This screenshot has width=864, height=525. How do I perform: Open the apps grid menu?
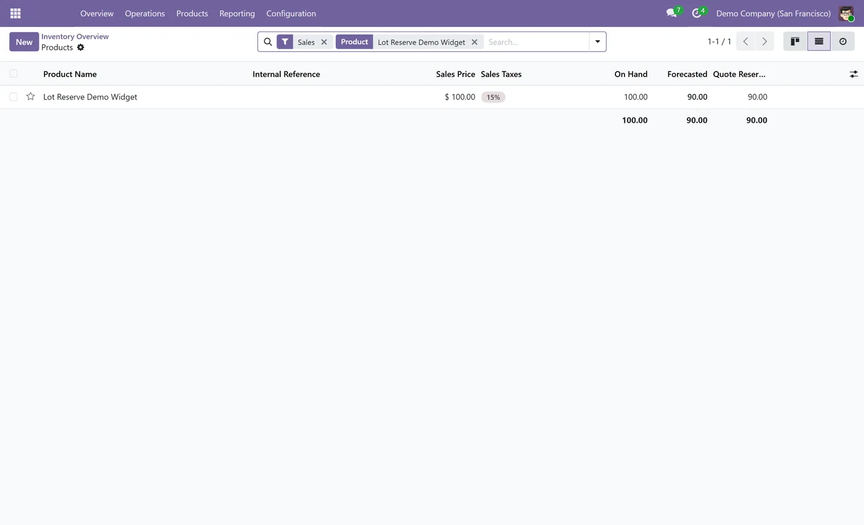click(x=15, y=13)
